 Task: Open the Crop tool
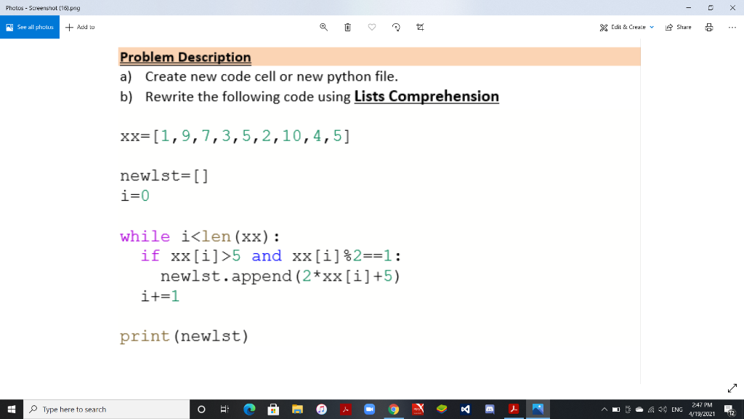(420, 27)
